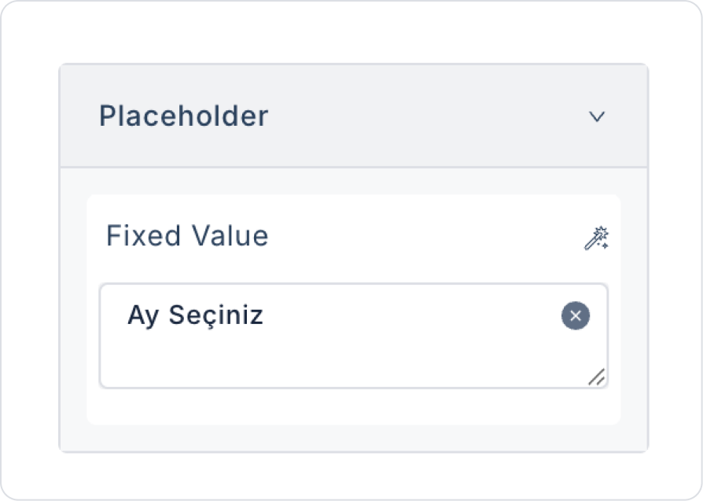The height and width of the screenshot is (501, 703).
Task: Collapse the Placeholder section chevron
Action: [598, 116]
